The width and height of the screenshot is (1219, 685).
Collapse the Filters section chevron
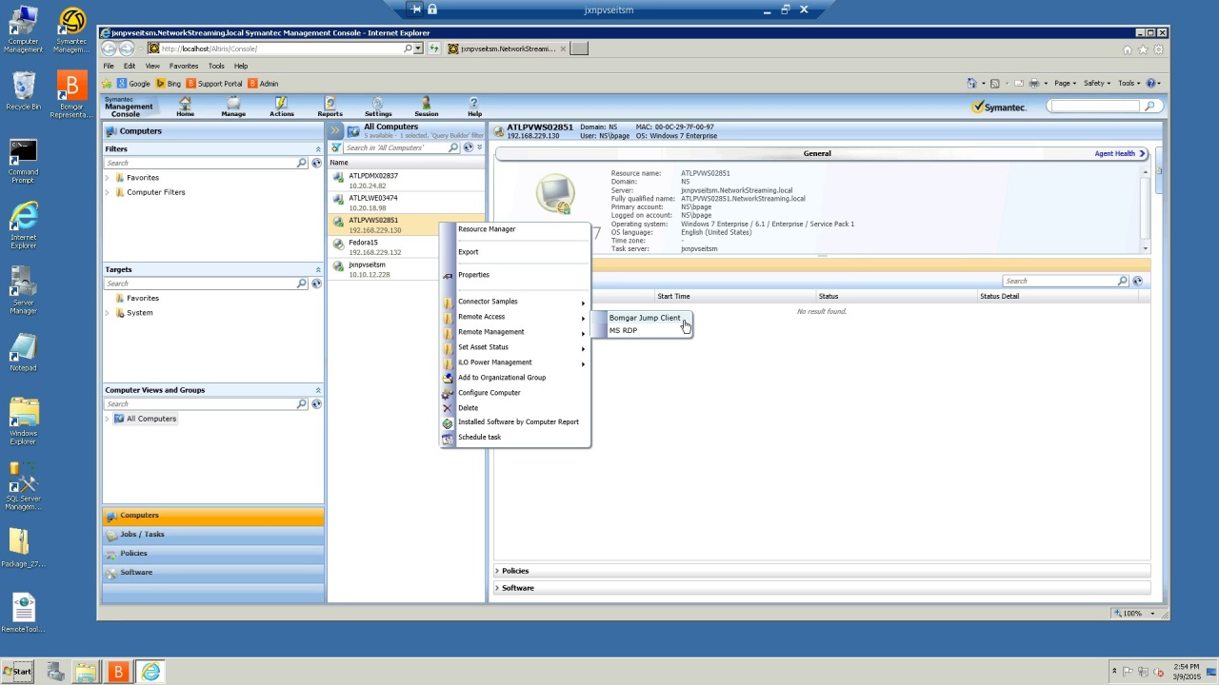pos(318,149)
